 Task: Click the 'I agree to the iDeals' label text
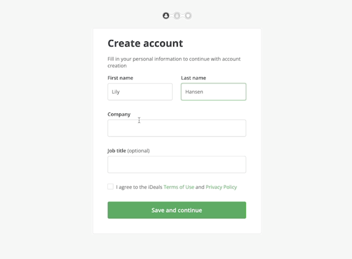(139, 187)
